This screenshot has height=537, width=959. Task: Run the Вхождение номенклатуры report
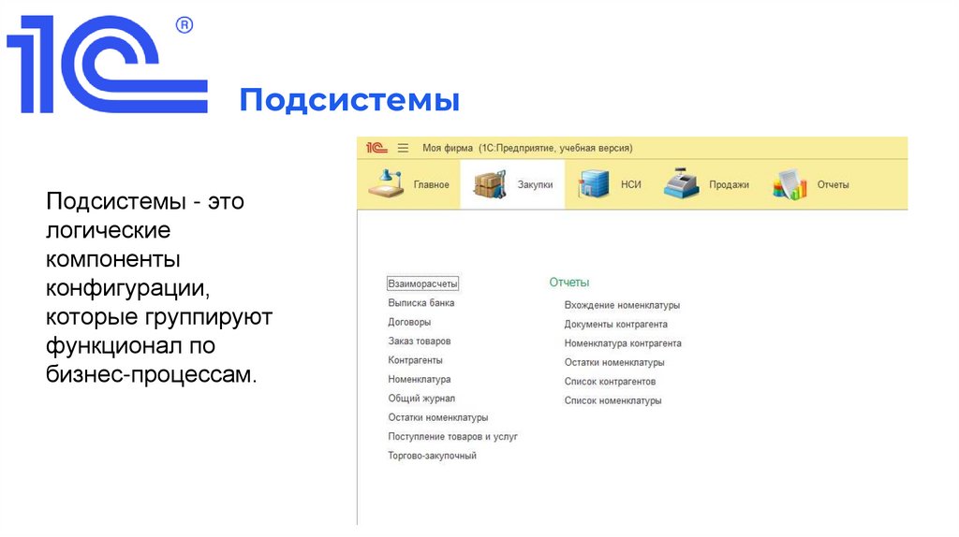pyautogui.click(x=622, y=305)
